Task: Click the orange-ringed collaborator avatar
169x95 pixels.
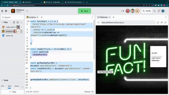Action: coord(137,11)
